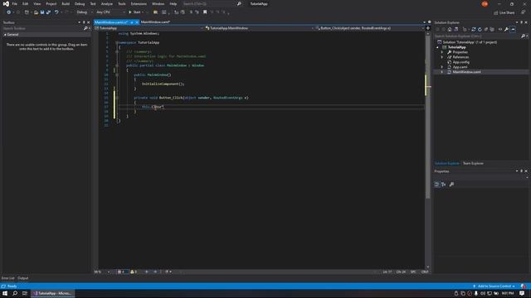Screen dimensions: 531x298
Task: Click the Start debugging button
Action: [x=134, y=12]
